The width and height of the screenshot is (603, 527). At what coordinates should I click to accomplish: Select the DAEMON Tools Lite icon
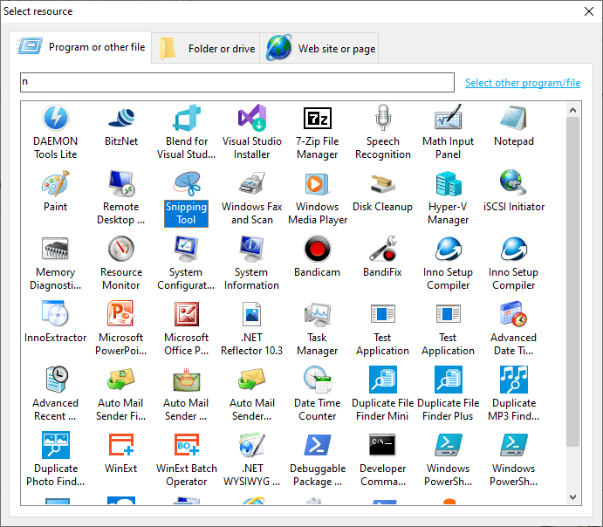pos(56,118)
